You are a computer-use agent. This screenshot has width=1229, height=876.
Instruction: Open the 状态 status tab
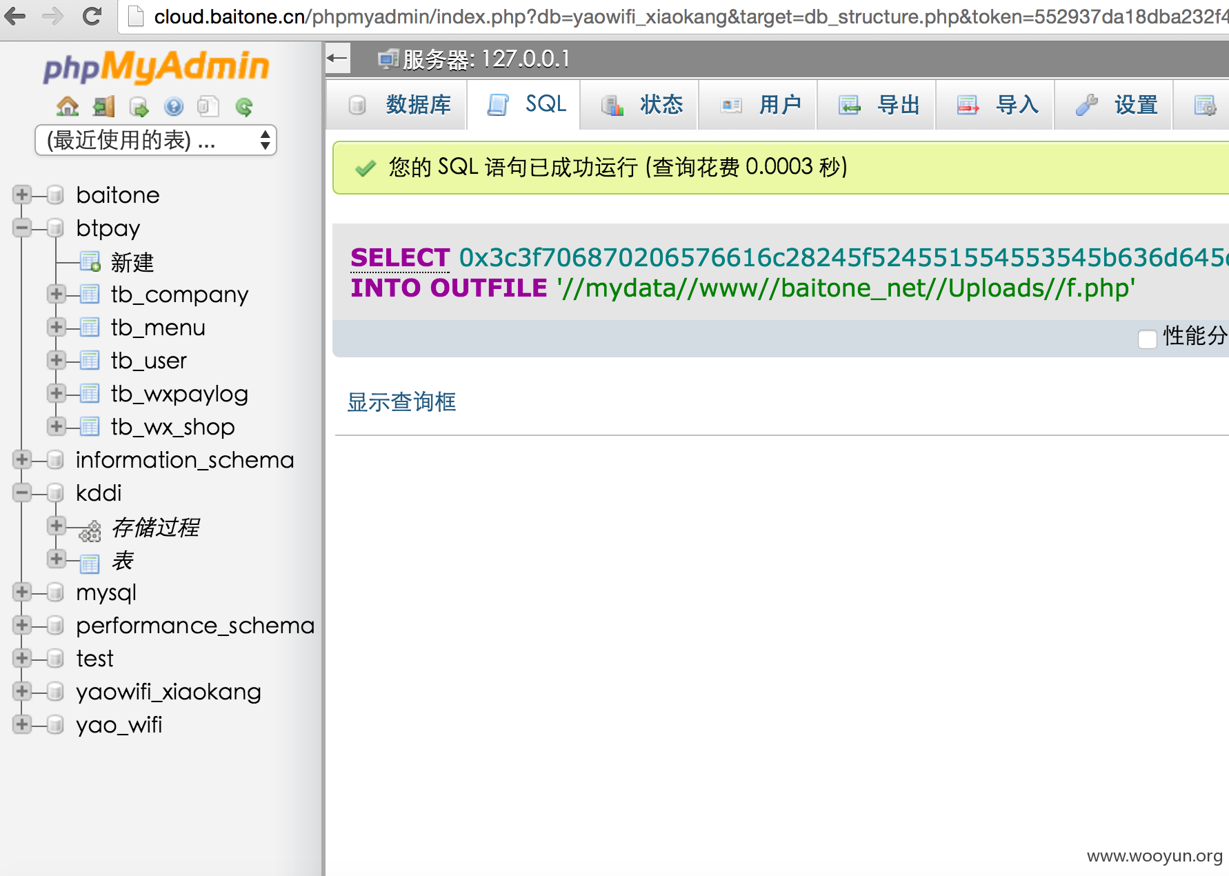point(639,105)
